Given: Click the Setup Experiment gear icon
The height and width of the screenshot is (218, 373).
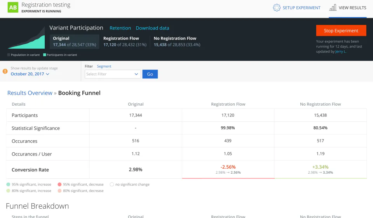Looking at the screenshot, I should pos(277,8).
